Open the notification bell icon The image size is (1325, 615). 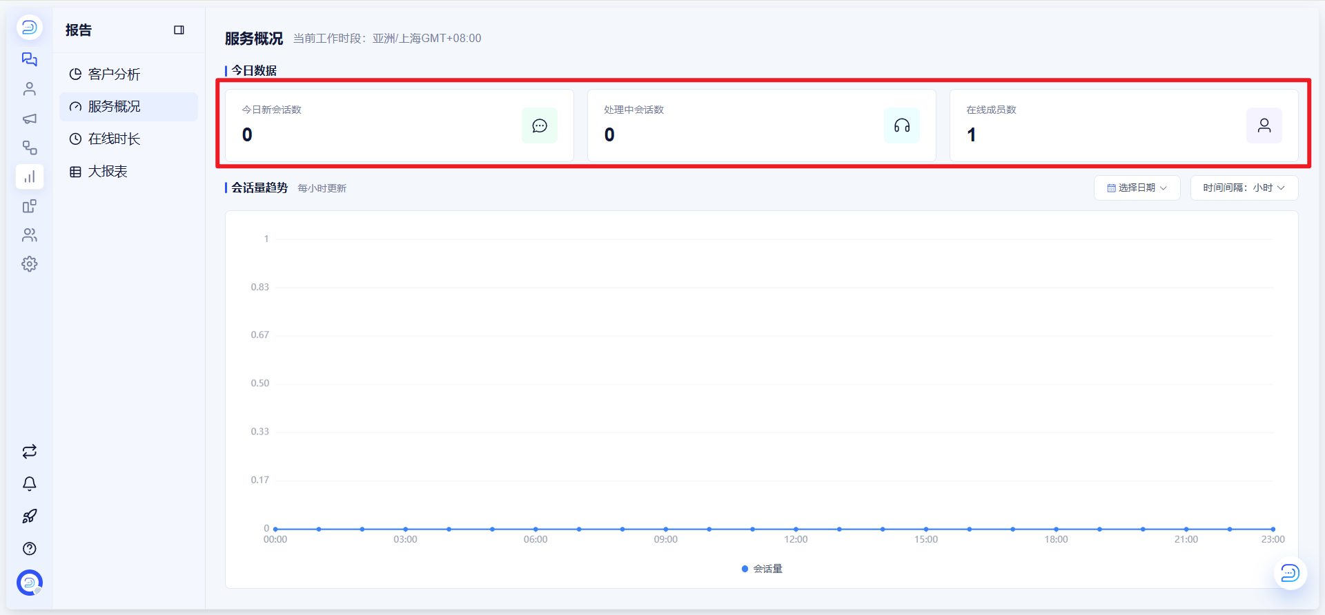[29, 484]
